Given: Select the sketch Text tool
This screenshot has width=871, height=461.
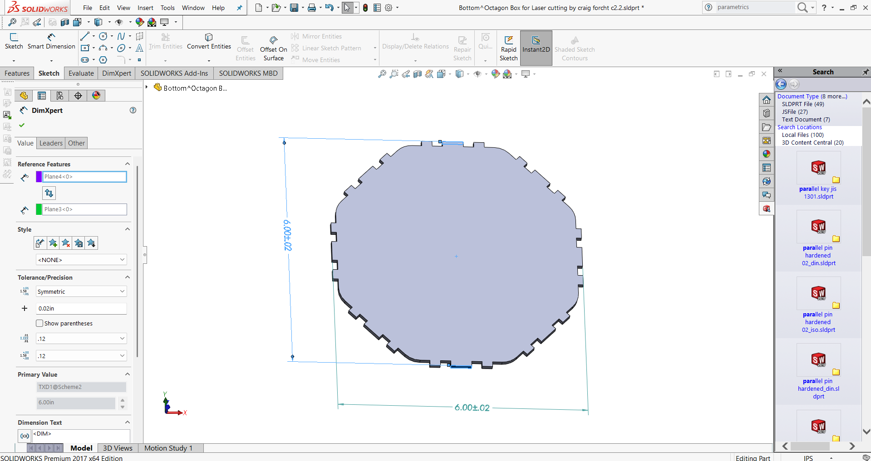Looking at the screenshot, I should click(139, 48).
